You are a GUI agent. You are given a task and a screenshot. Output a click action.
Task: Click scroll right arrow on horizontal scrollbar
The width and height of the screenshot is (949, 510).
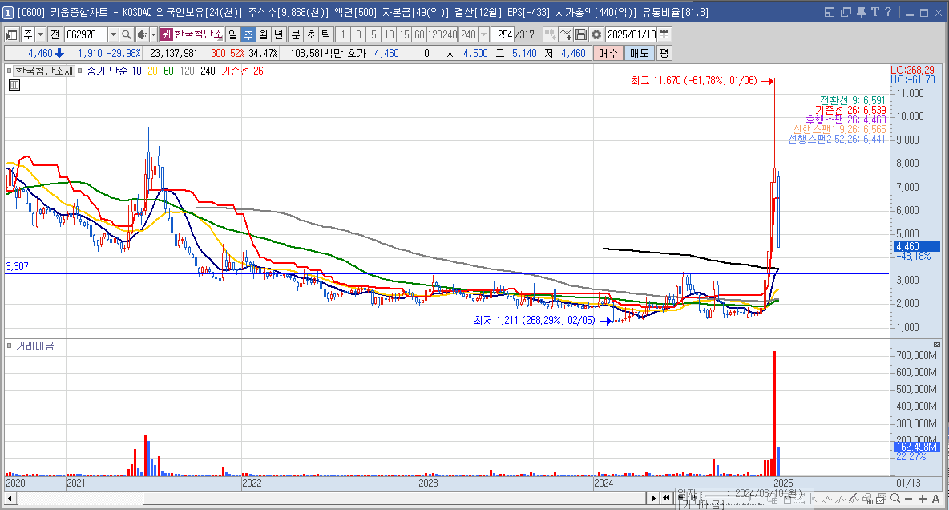653,498
